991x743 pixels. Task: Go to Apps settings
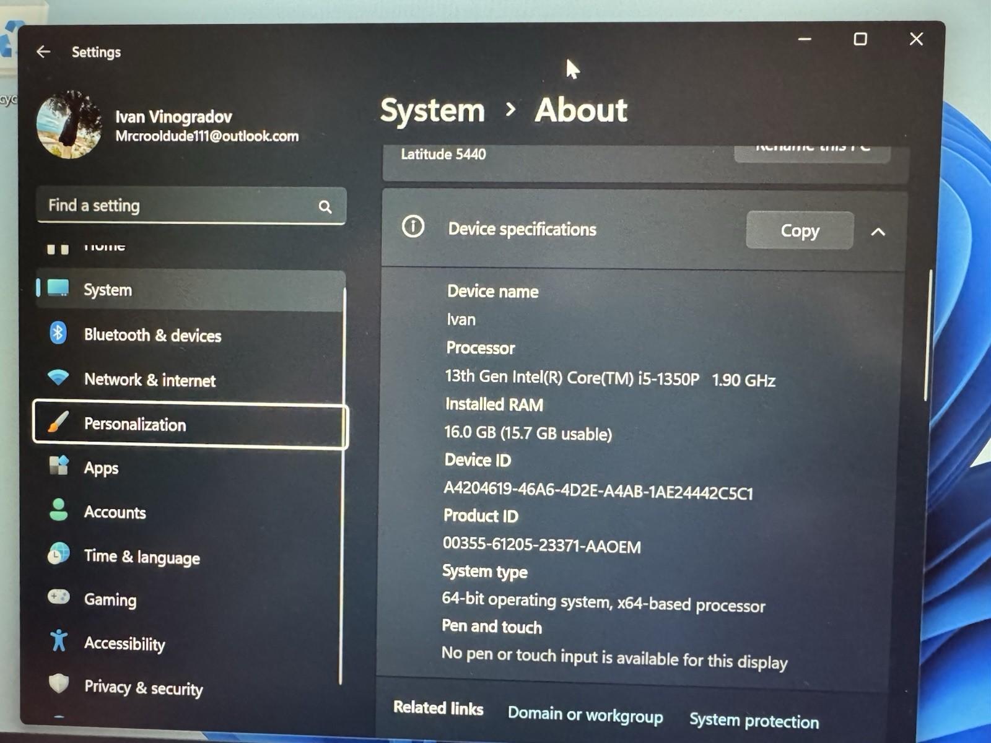pyautogui.click(x=101, y=469)
